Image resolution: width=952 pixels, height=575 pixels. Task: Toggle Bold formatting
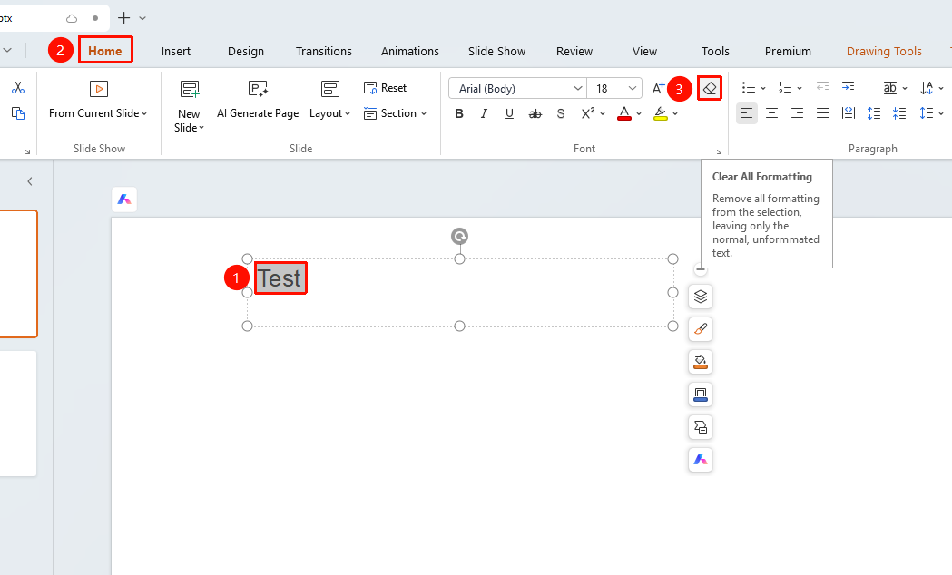coord(459,113)
